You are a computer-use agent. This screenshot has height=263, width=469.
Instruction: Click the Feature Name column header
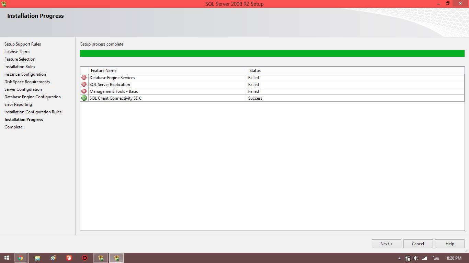(168, 71)
